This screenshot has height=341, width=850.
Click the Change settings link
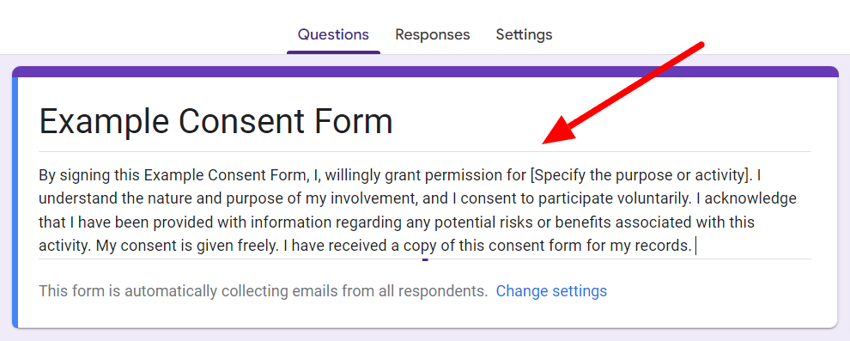click(x=551, y=291)
